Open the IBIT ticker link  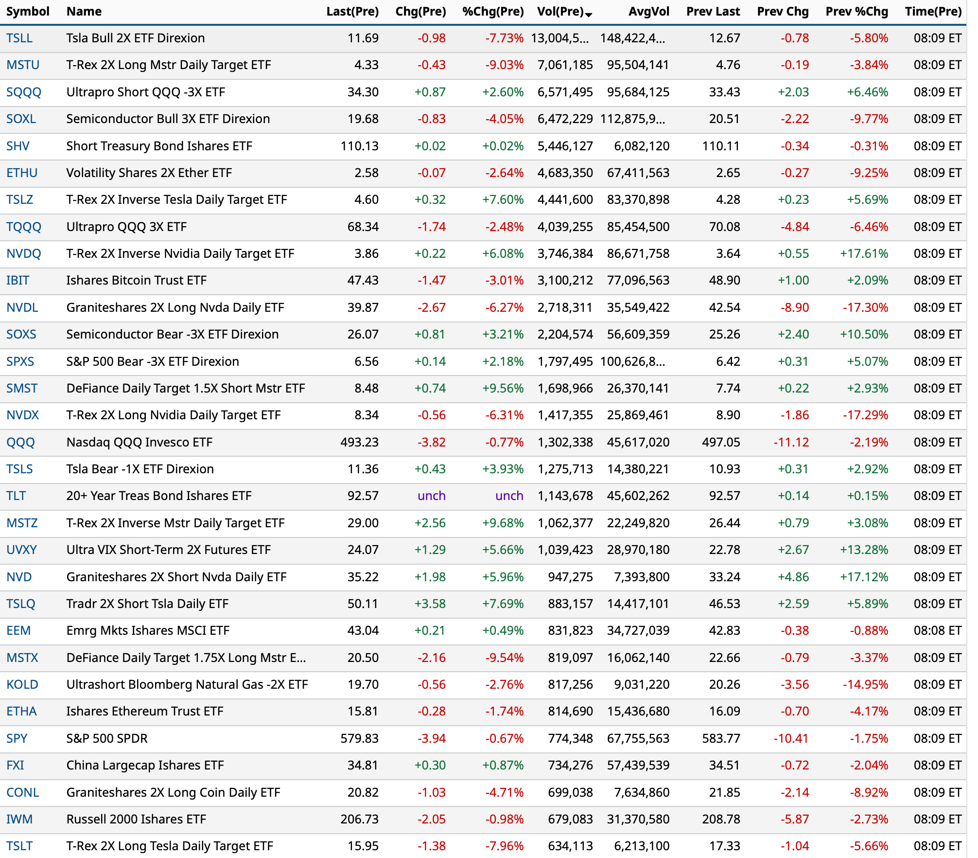point(18,280)
